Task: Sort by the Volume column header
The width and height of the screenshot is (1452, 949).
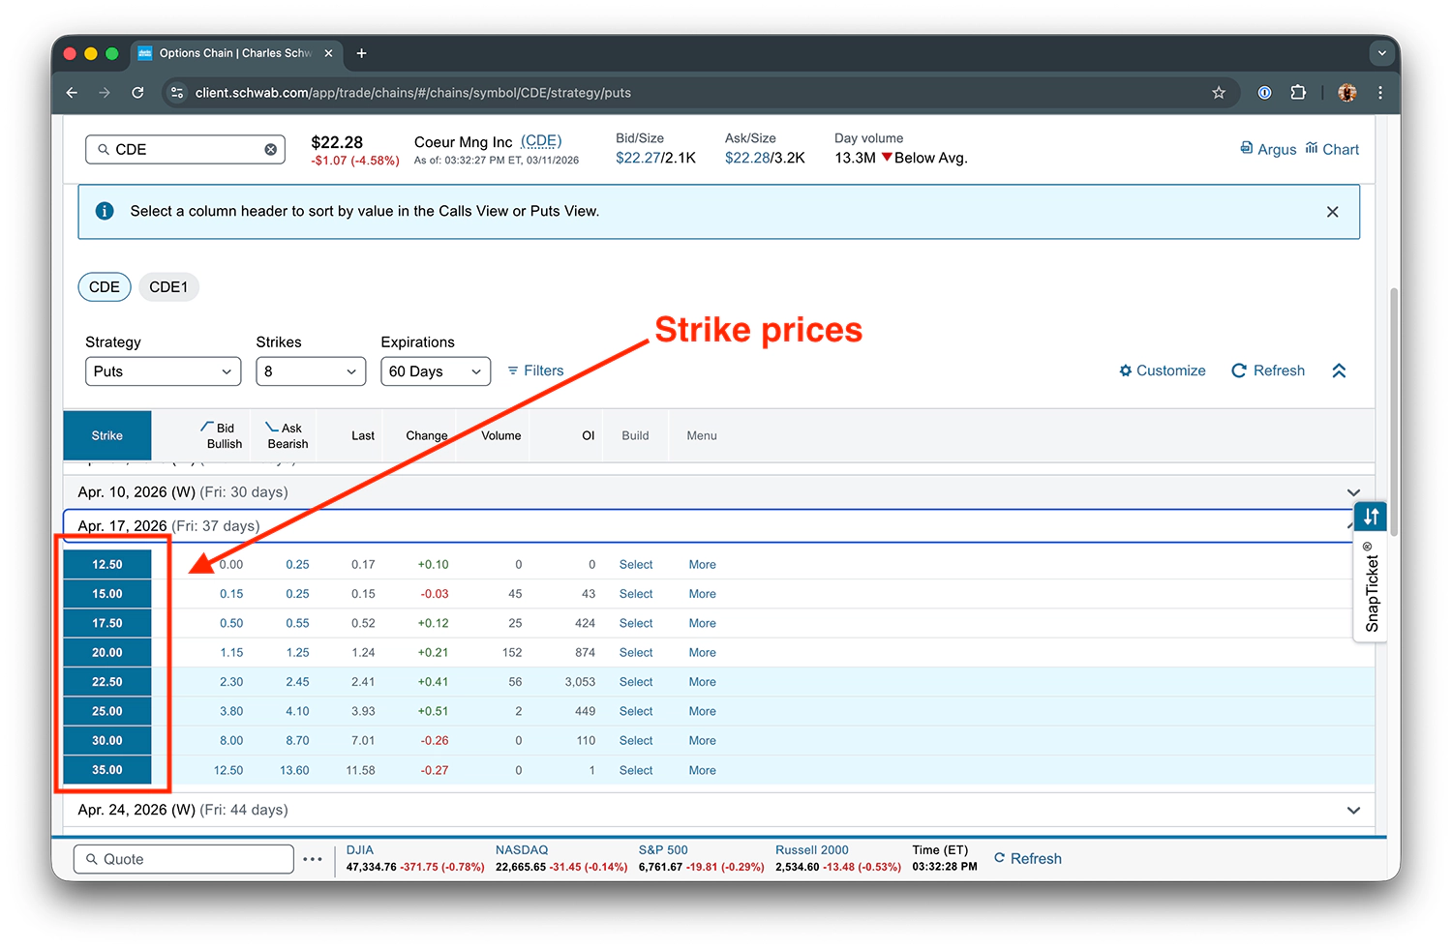Action: (x=501, y=436)
